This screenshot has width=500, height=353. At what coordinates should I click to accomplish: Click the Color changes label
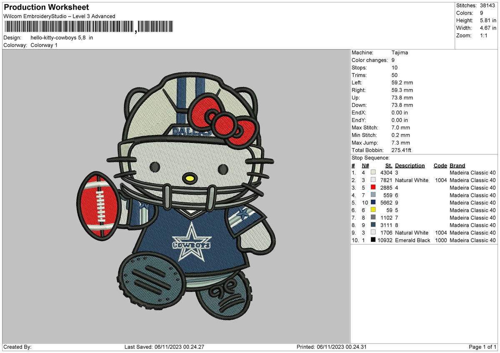coord(370,60)
